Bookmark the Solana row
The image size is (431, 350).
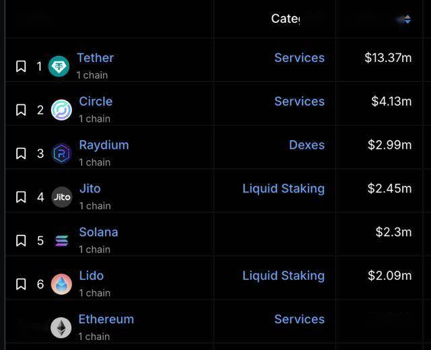point(21,240)
